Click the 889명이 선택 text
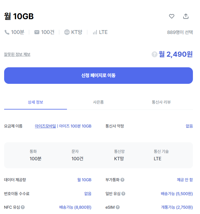 (180, 32)
